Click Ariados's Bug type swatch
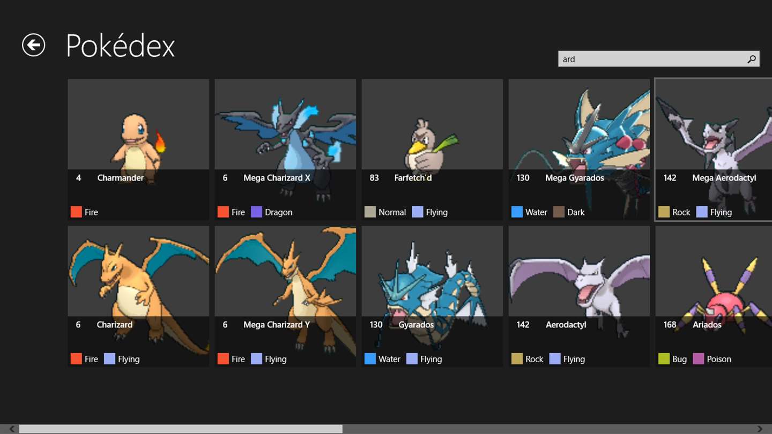 click(664, 359)
